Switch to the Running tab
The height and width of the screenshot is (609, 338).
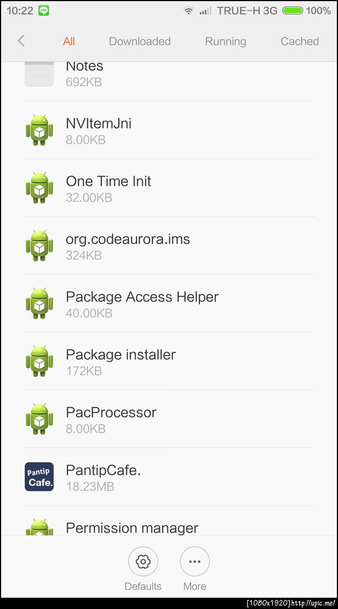(226, 41)
